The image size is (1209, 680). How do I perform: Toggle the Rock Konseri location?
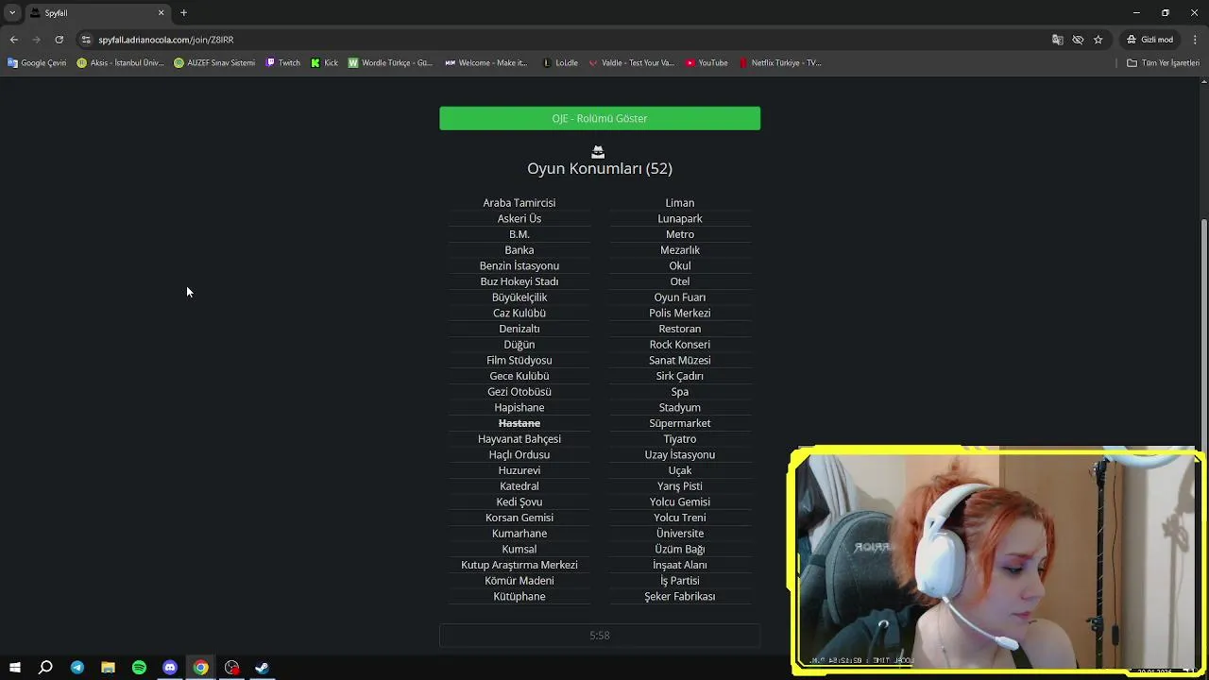coord(680,345)
